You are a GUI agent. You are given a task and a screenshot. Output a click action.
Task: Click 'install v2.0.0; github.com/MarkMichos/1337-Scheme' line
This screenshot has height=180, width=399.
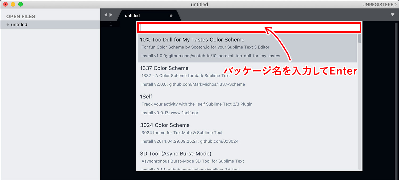[x=193, y=84]
